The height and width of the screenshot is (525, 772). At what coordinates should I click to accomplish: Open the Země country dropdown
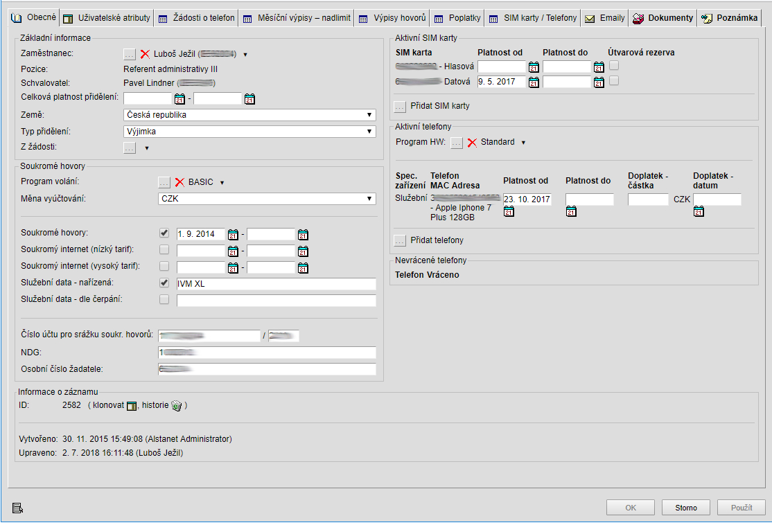tap(249, 115)
